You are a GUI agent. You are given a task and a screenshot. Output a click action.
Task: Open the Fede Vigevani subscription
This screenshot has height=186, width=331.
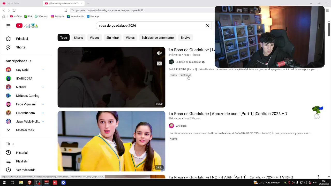(x=26, y=104)
